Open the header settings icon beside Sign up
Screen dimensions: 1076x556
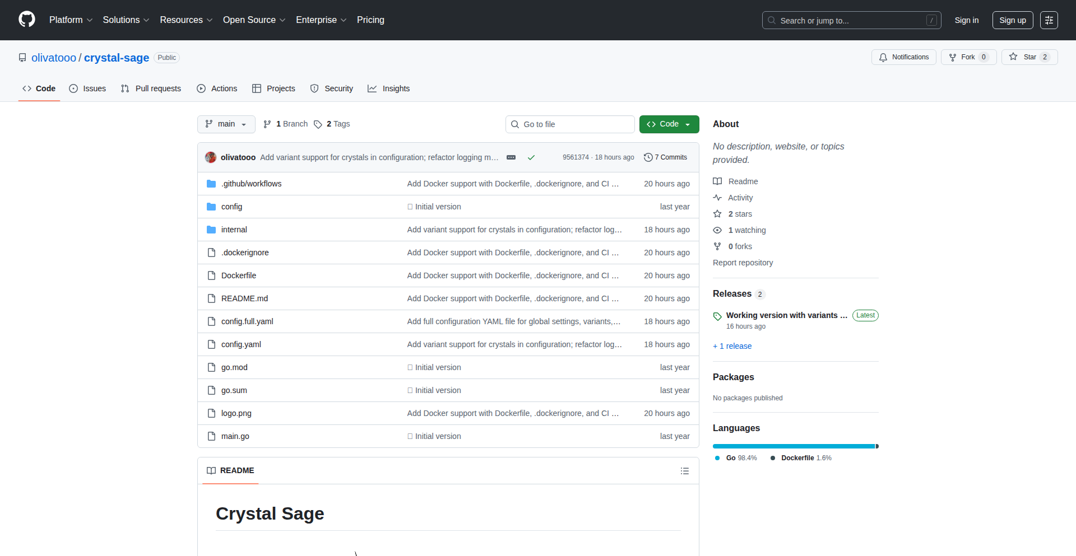tap(1049, 20)
